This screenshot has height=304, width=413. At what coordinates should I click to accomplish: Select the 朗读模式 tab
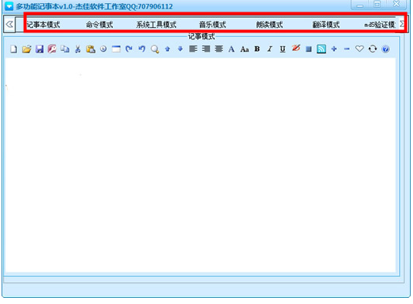tap(269, 25)
